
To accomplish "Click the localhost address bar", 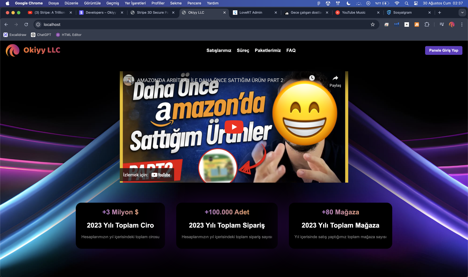I will click(x=206, y=24).
